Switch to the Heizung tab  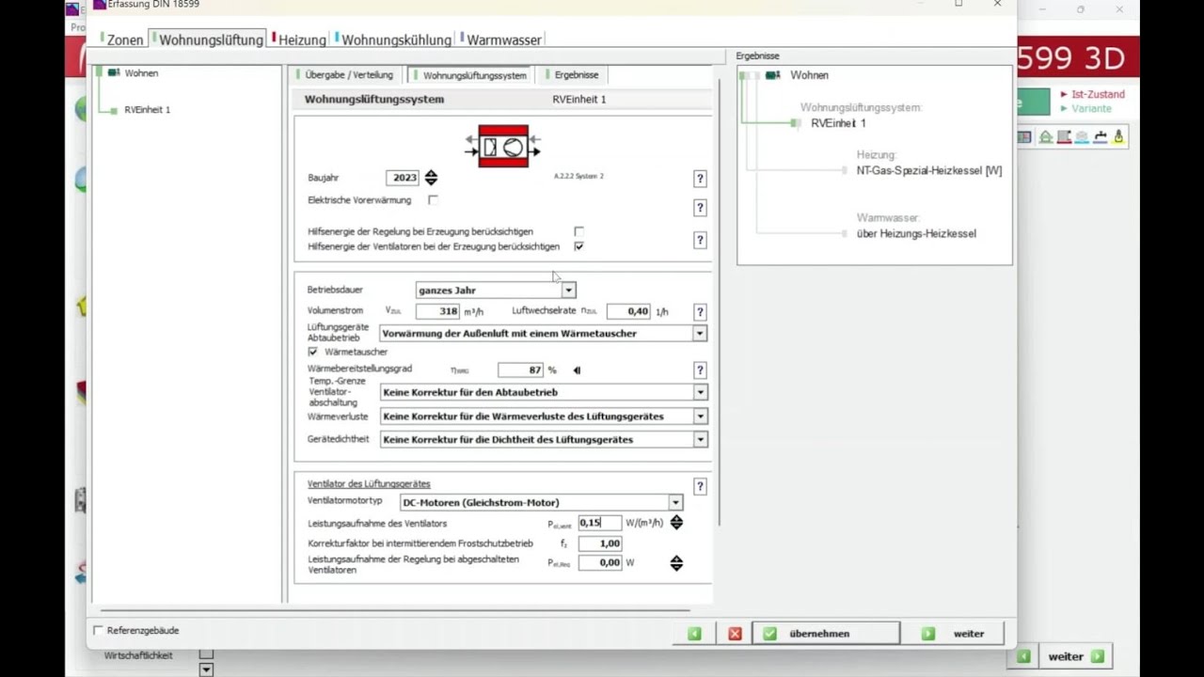(300, 39)
